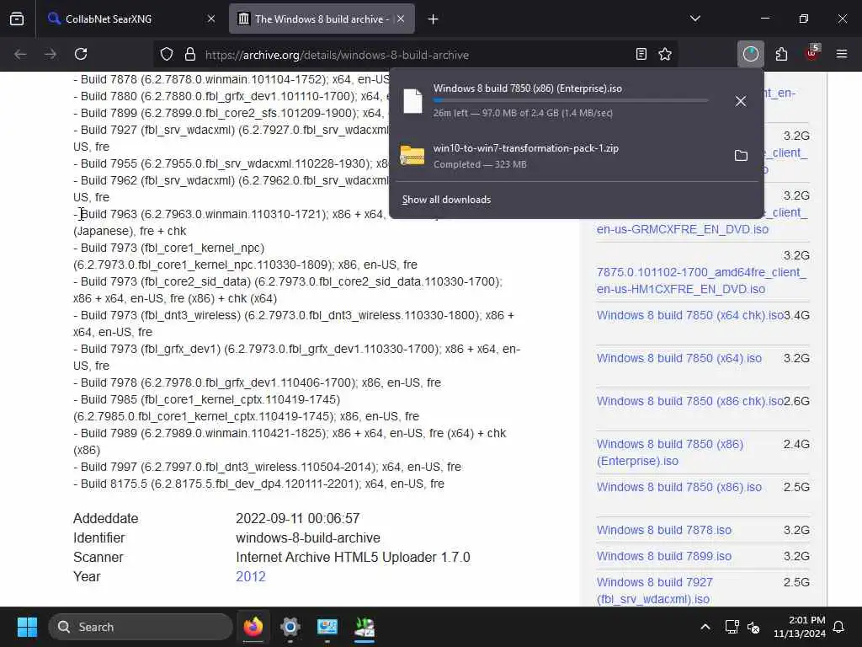Open the 2012 year link

[x=251, y=576]
